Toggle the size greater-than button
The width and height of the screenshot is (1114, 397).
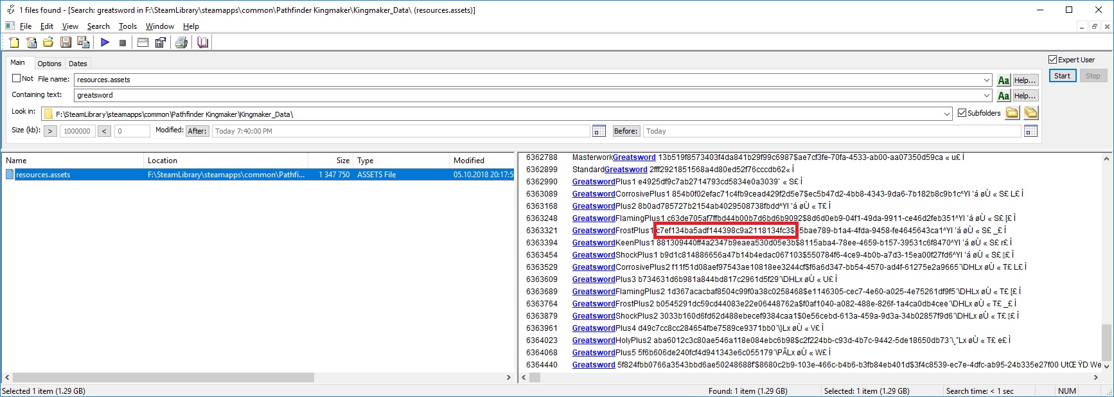(50, 131)
